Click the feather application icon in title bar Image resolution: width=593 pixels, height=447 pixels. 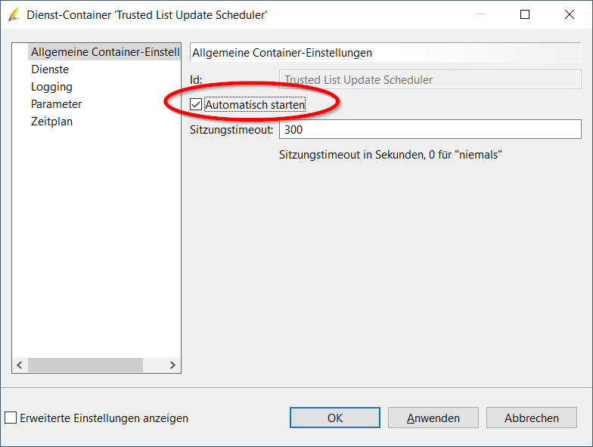pos(14,14)
